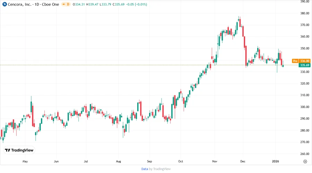Click the 300.00 price axis label
Viewport: 312px width, 173px height.
[x=305, y=107]
